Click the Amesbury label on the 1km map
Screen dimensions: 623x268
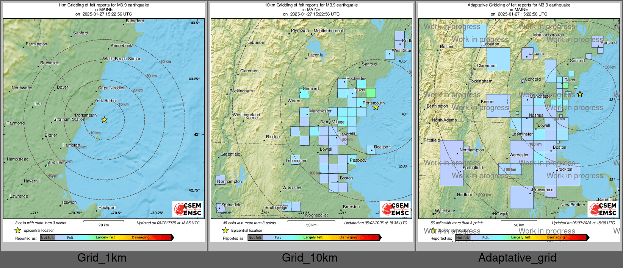(57, 163)
